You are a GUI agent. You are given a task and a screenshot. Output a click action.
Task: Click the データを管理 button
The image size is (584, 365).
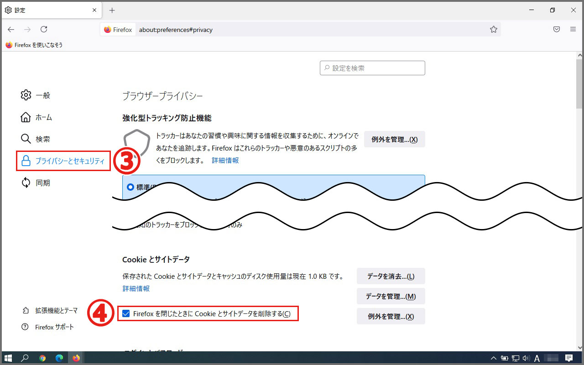[x=391, y=296]
